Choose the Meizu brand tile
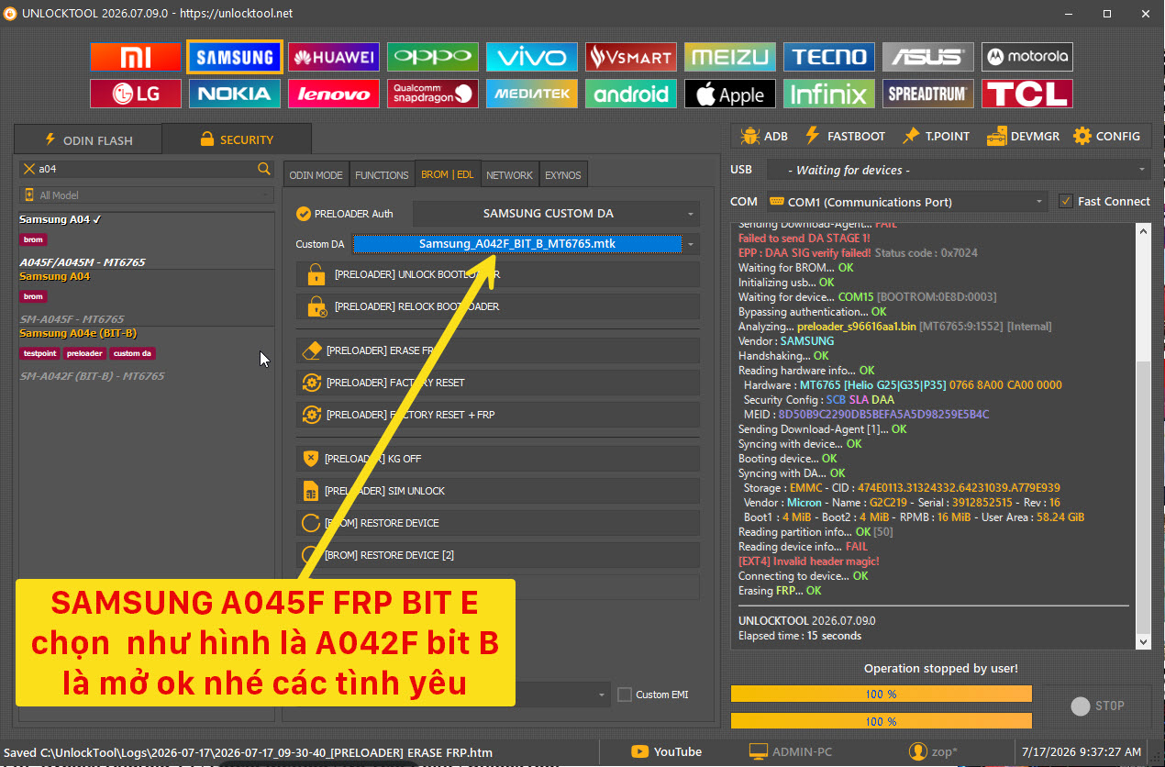Viewport: 1165px width, 767px height. (x=730, y=57)
